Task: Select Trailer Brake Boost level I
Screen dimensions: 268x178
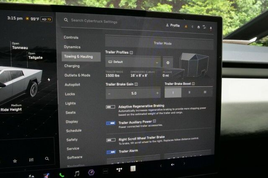Action: pos(173,92)
